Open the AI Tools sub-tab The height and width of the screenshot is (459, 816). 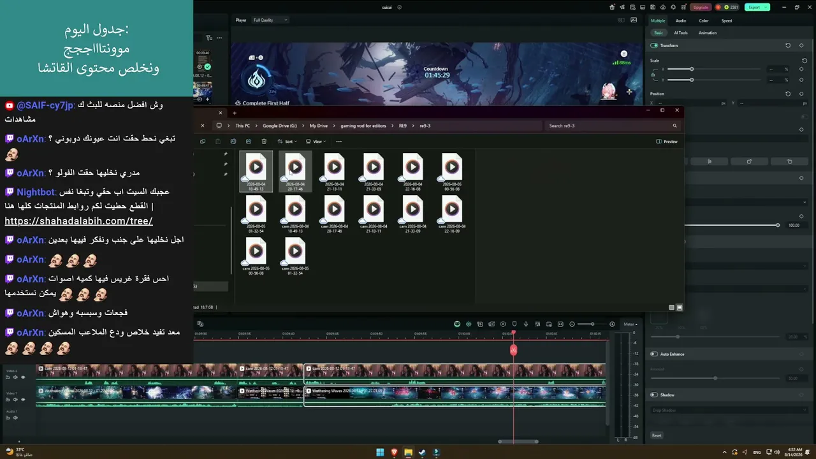(681, 33)
